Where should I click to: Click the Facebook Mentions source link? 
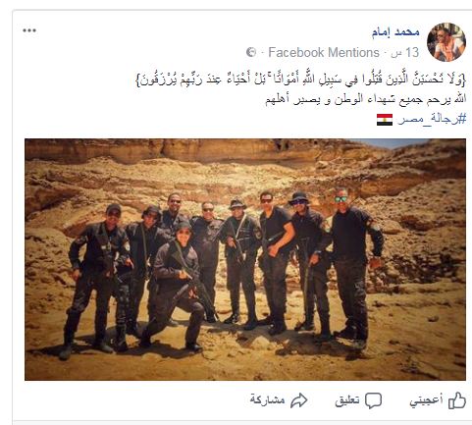click(x=323, y=52)
